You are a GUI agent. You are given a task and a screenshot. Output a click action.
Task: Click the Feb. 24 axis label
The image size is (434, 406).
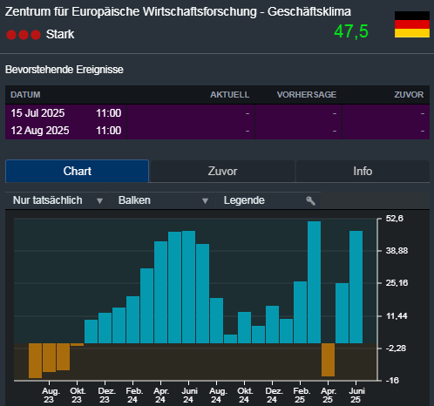tap(133, 396)
